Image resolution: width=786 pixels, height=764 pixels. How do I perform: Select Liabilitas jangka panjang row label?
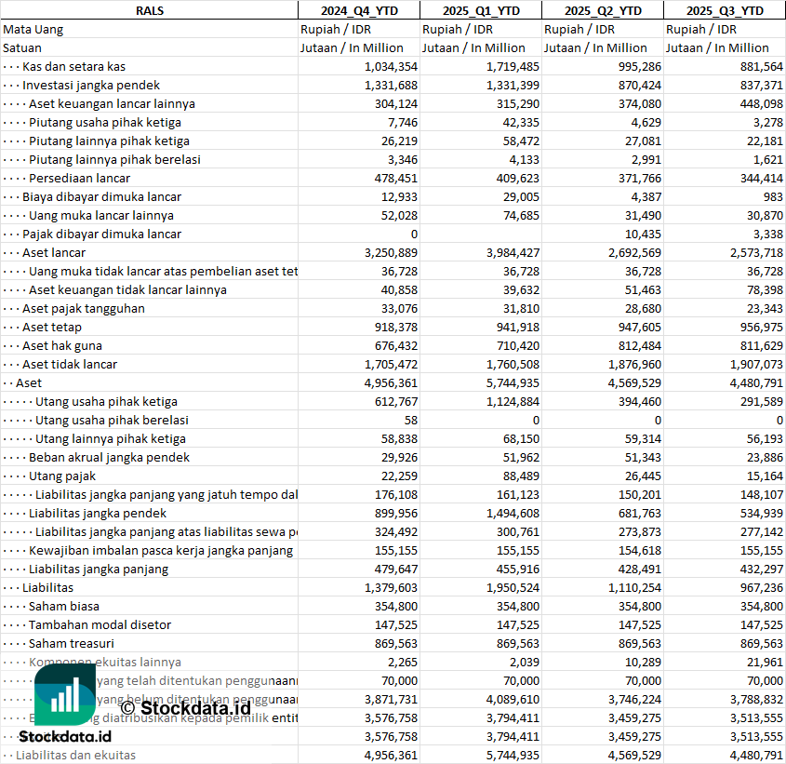[99, 568]
